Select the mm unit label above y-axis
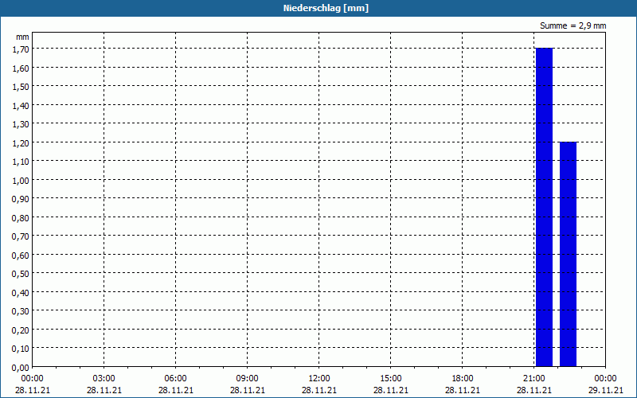 click(x=22, y=37)
